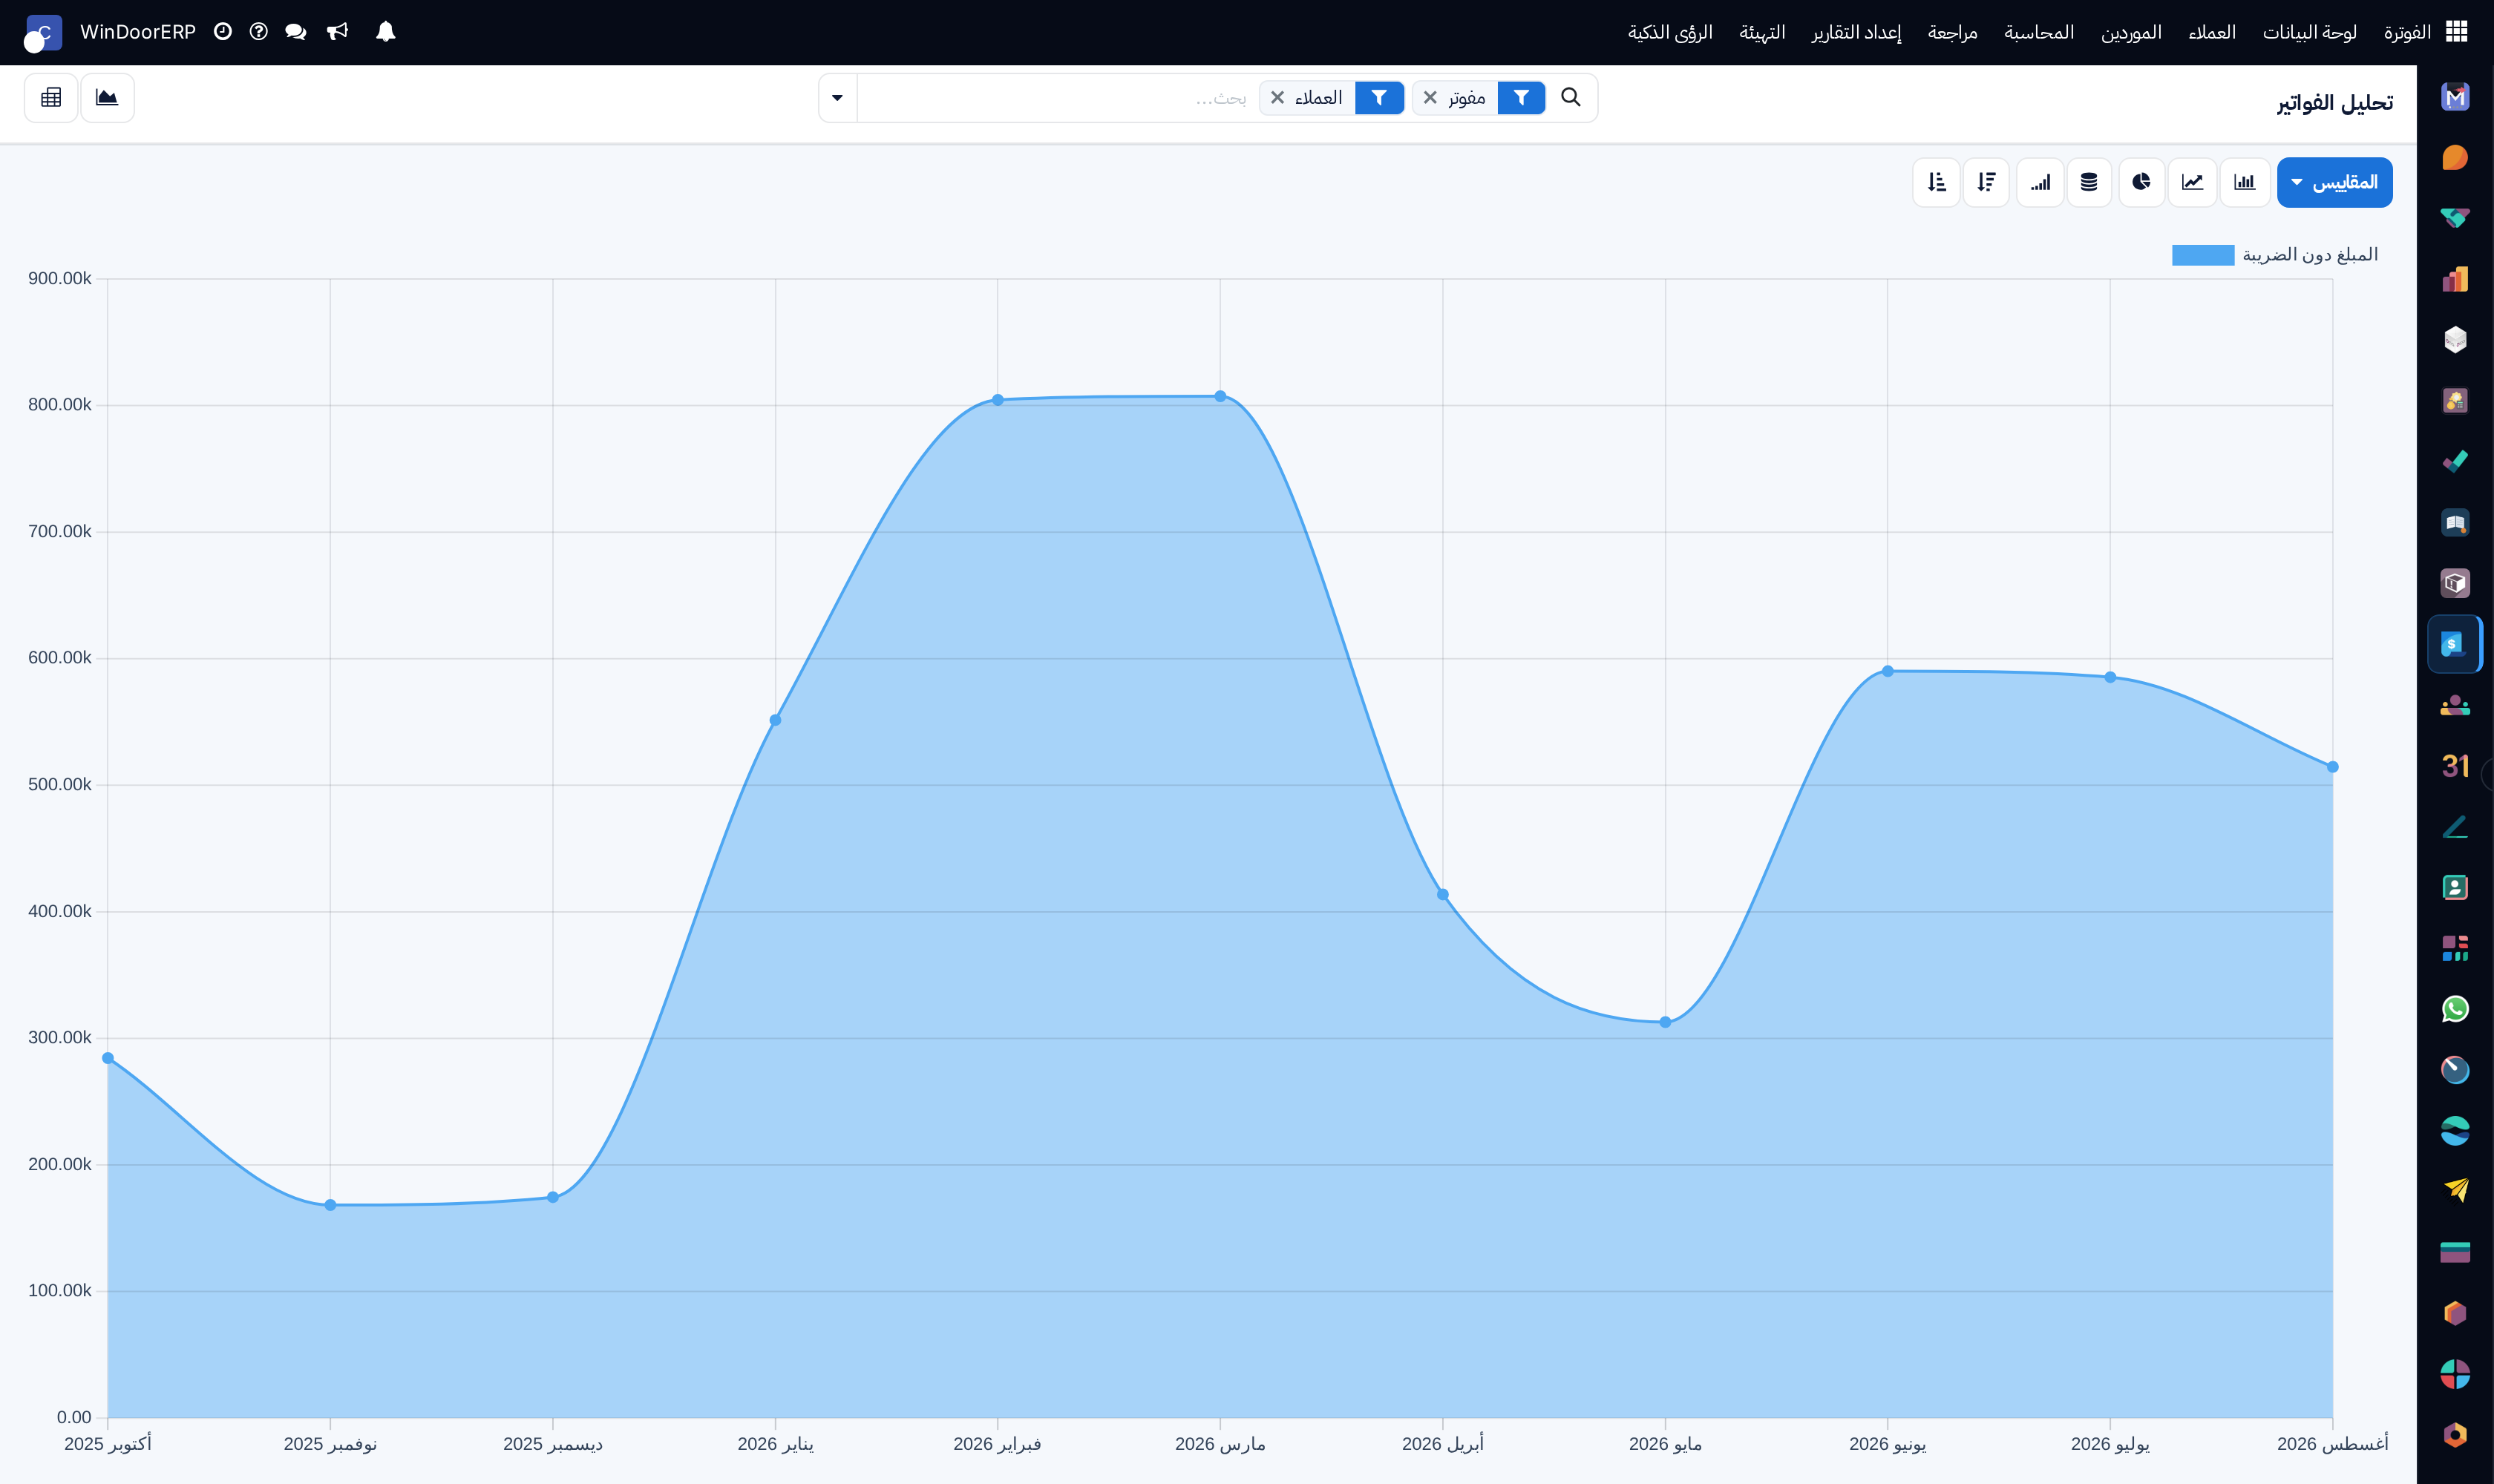
Task: Open the teal and purple card sidebar app
Action: pos(2455,1252)
